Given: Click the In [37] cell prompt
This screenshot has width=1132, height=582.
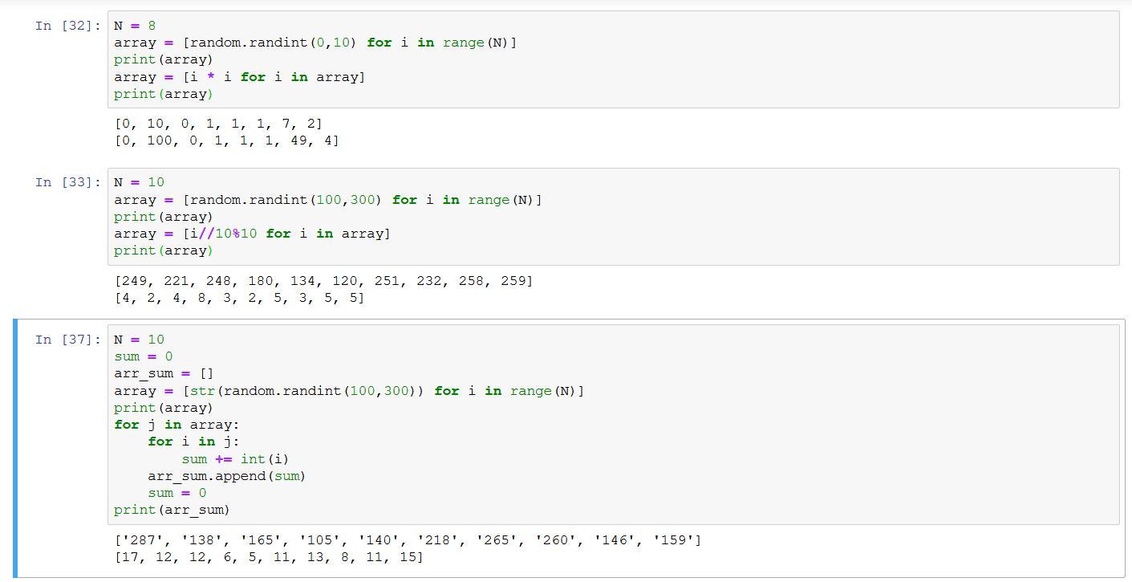Looking at the screenshot, I should point(67,340).
